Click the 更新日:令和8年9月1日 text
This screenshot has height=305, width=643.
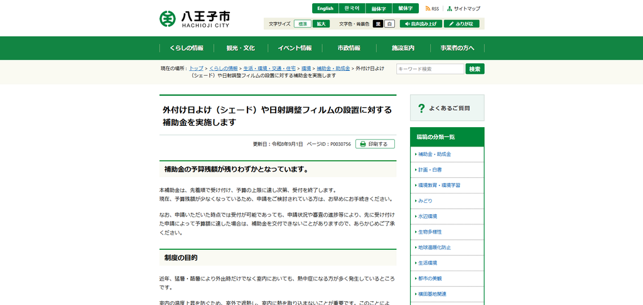(x=278, y=144)
